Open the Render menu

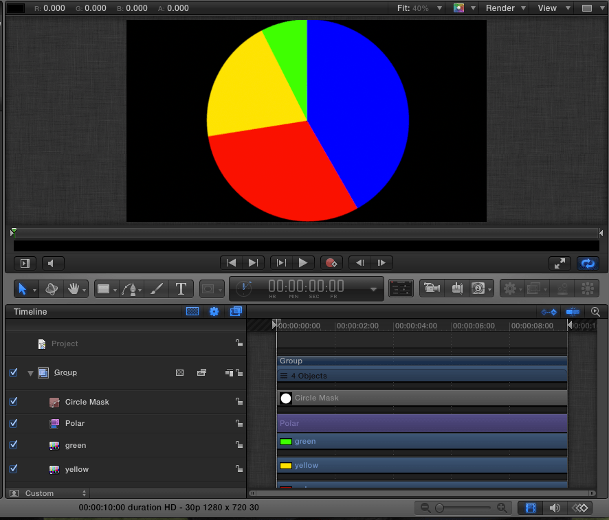pyautogui.click(x=506, y=8)
